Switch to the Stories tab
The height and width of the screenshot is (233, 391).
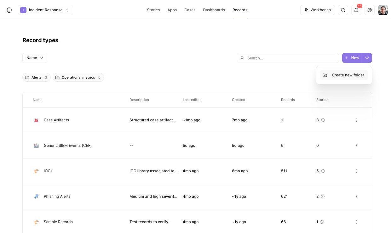153,10
